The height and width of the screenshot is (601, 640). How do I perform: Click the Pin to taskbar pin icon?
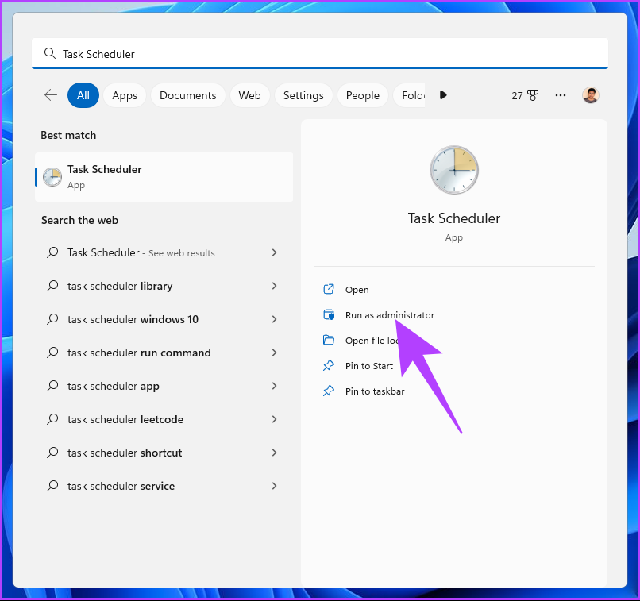click(x=329, y=391)
